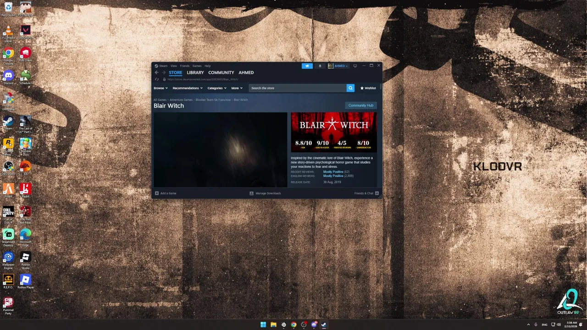Screen dimensions: 587x330
Task: Follow the All Games breadcrumb link
Action: click(x=160, y=100)
